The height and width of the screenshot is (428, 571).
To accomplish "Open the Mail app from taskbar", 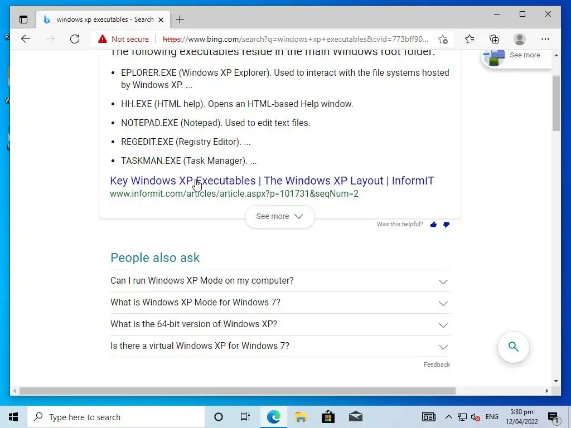I will 355,417.
